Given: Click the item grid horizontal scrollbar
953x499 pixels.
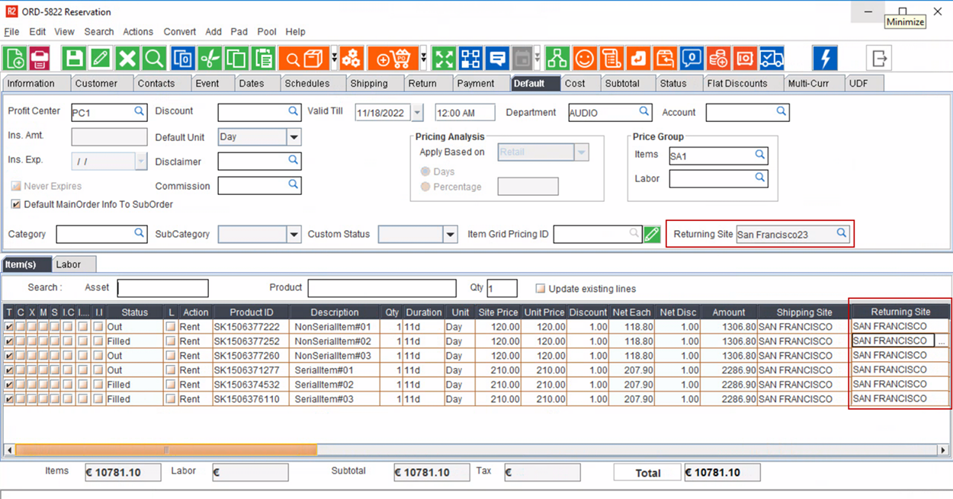Looking at the screenshot, I should coord(166,450).
